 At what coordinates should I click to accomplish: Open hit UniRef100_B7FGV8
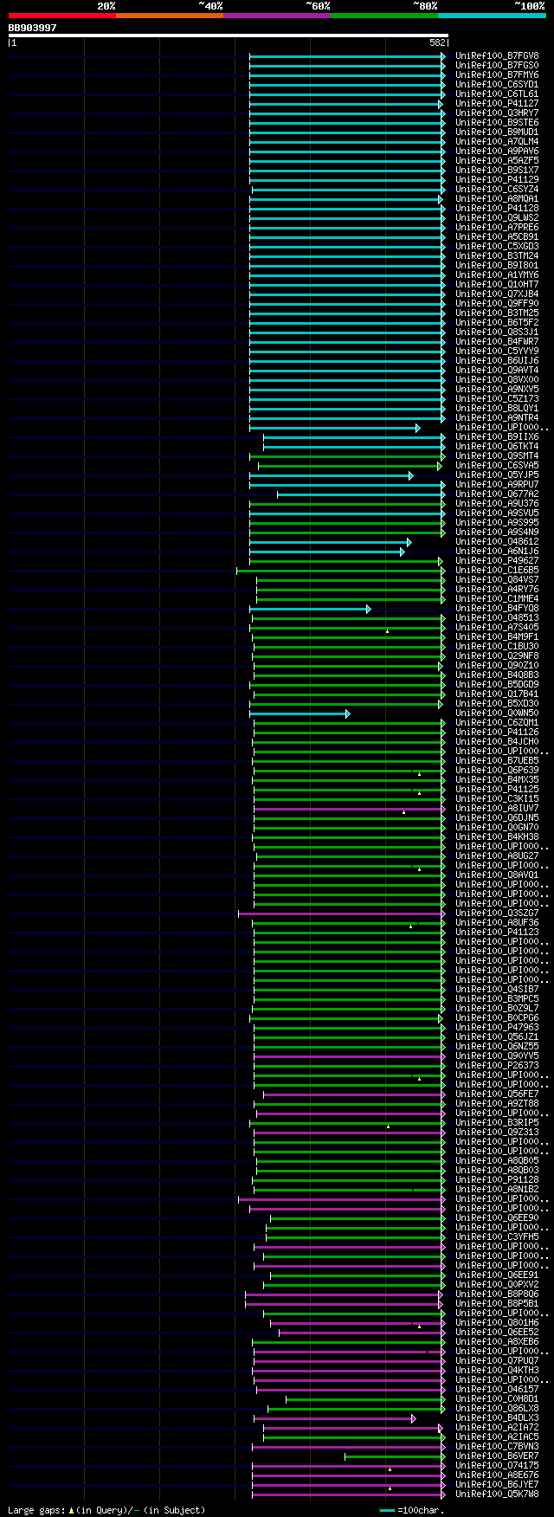pos(497,56)
